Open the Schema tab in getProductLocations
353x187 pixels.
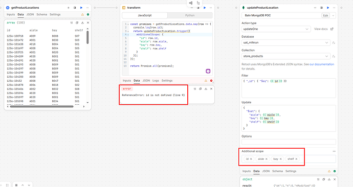(41, 14)
